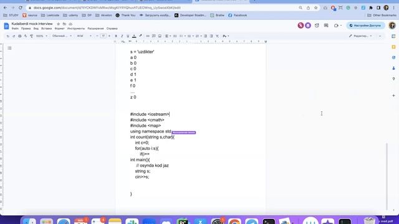Open the text alignment dropdown

coord(168,36)
